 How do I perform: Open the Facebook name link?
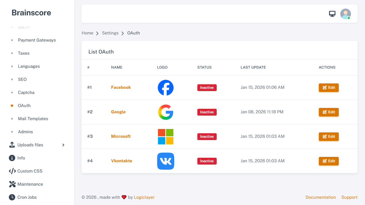point(121,87)
